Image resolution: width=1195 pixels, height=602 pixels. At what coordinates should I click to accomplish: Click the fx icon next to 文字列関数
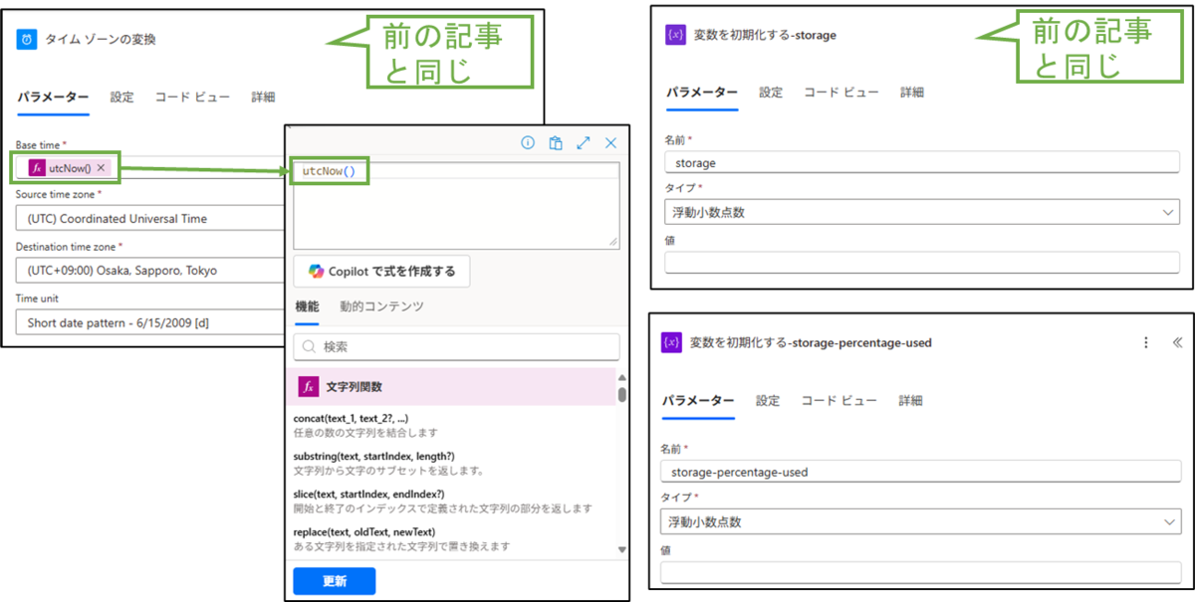[x=309, y=387]
